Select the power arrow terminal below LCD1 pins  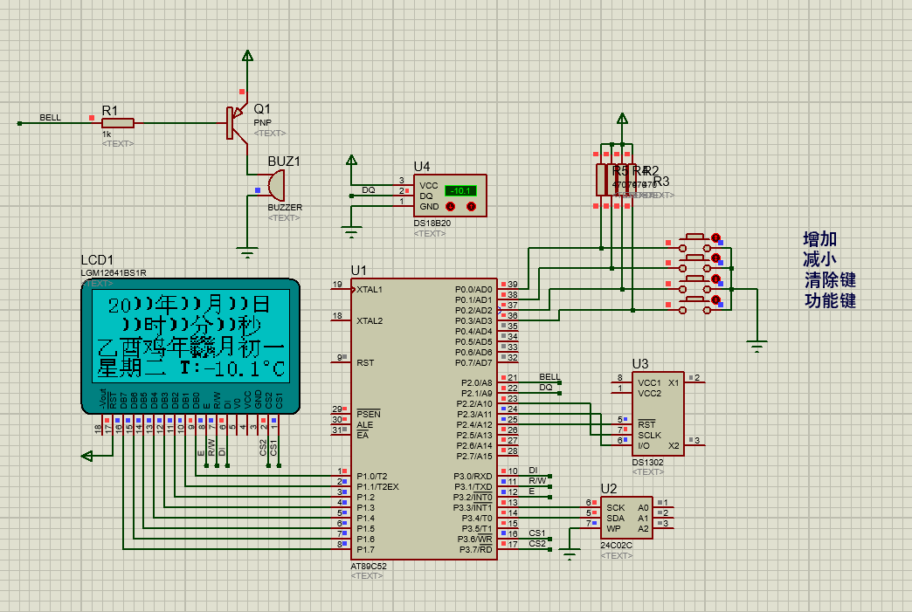point(87,457)
